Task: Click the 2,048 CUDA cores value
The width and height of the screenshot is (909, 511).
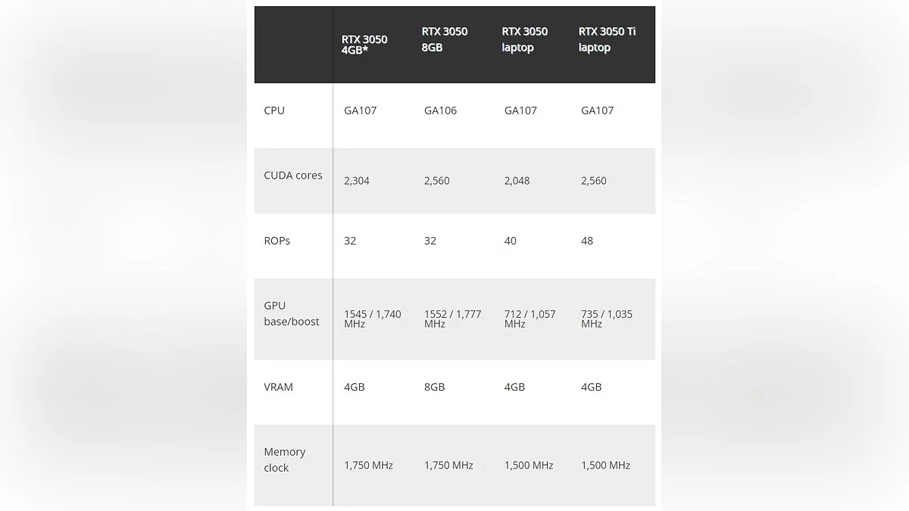Action: (517, 181)
